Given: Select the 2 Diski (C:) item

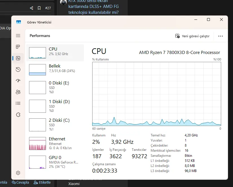Looking at the screenshot, I should (x=55, y=125).
